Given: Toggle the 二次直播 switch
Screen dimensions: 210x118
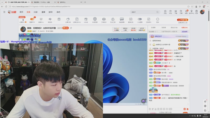Looking at the screenshot, I should coord(140,19).
